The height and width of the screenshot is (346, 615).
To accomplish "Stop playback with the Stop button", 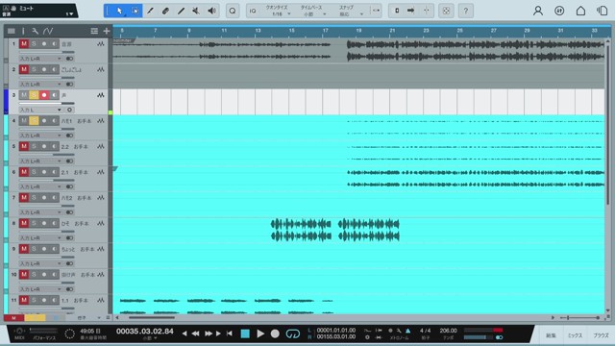I will [245, 334].
